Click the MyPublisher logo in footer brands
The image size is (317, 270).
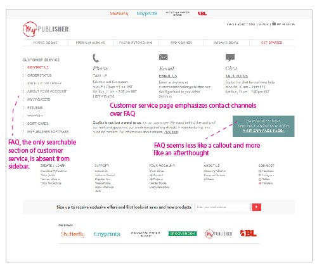(218, 234)
